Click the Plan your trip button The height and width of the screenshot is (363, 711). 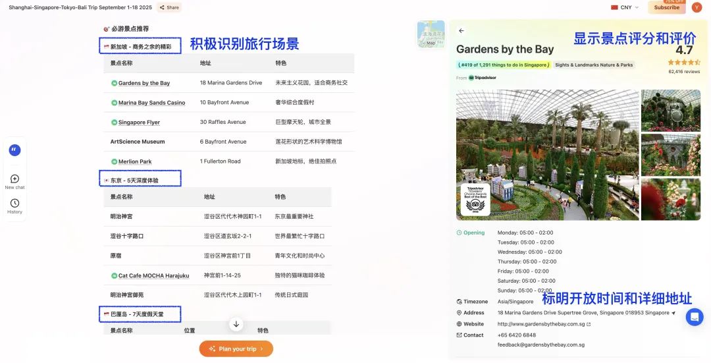point(236,349)
